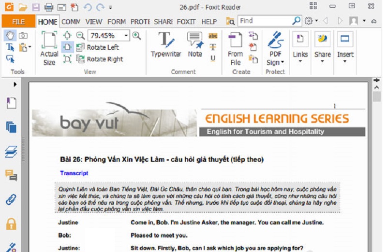This screenshot has width=387, height=252.
Task: Select the Underline text tool
Action: [213, 58]
